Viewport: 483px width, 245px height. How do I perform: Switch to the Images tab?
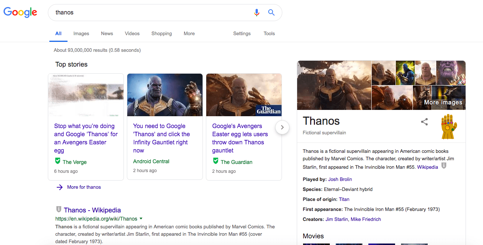coord(81,33)
